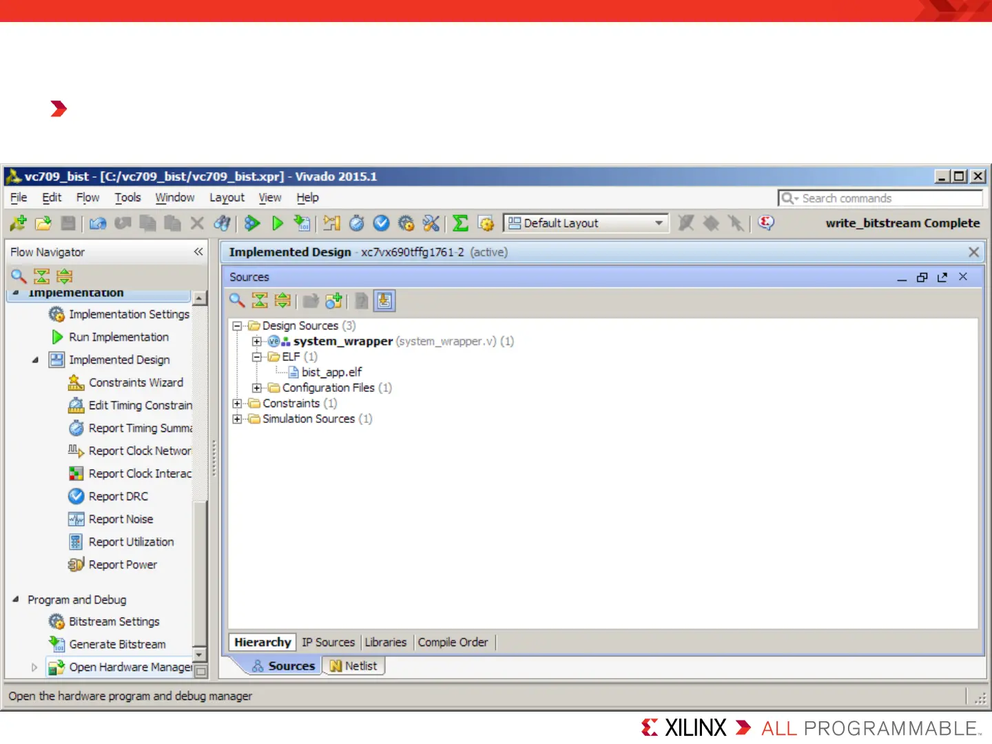Click the Run Synthesis toolbar icon

coord(252,223)
